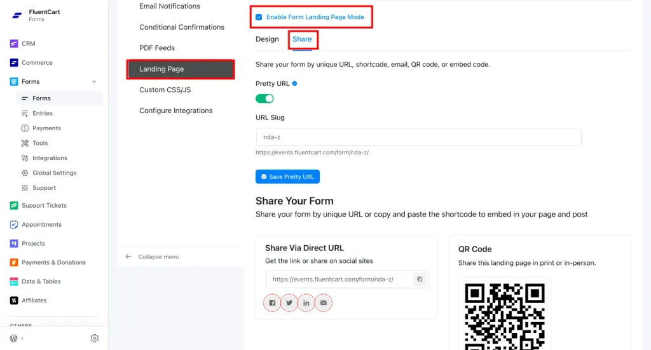Open the CRM section link
This screenshot has height=350, width=651.
click(x=28, y=44)
